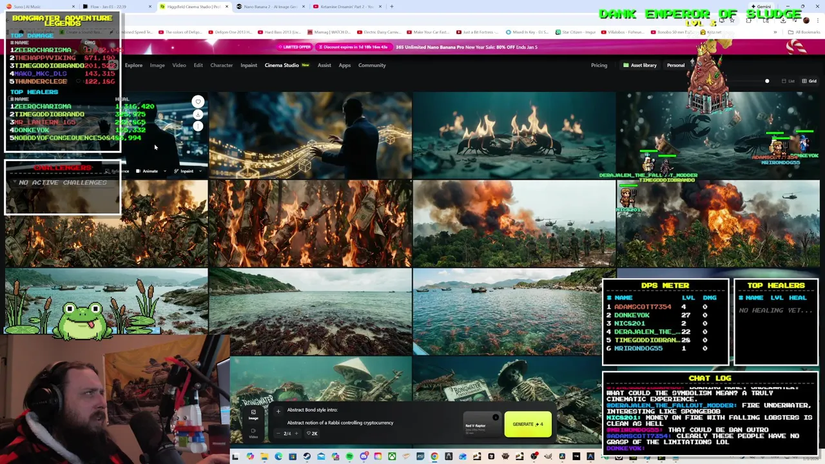Open the Explore nav item
The width and height of the screenshot is (825, 464).
point(133,65)
